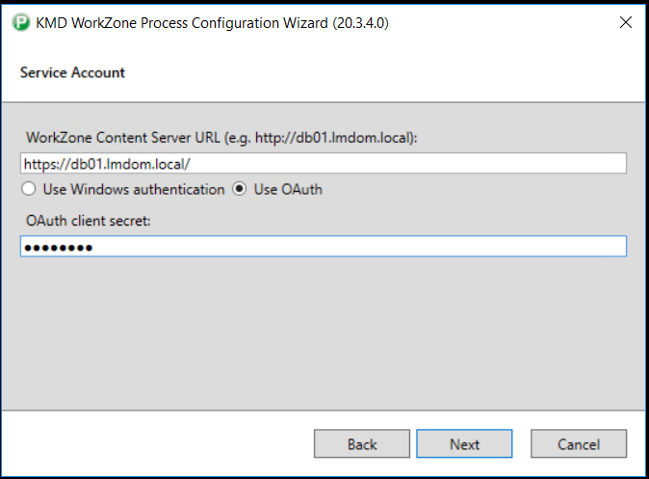The height and width of the screenshot is (479, 649).
Task: Click the Use Windows authentication label text
Action: pos(134,189)
